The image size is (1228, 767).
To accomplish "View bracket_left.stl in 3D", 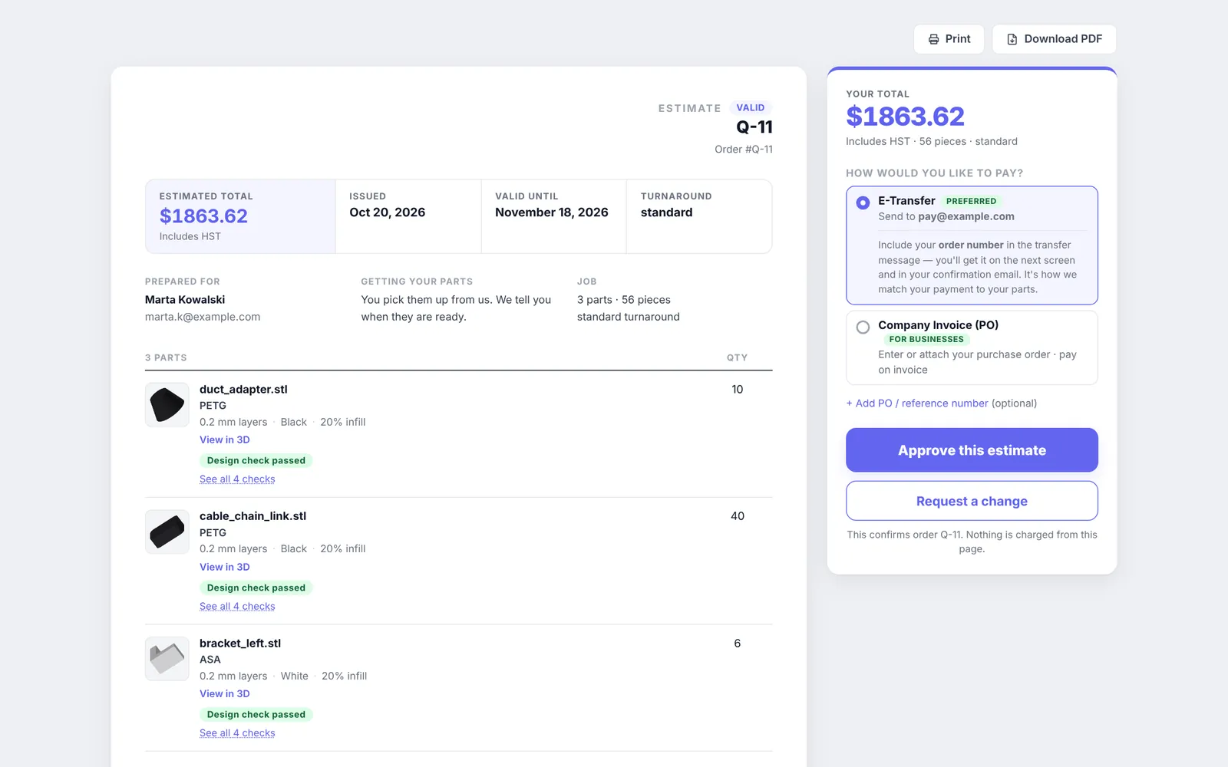I will 225,693.
